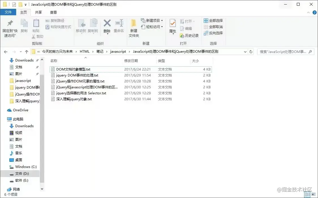Select Paste shortcut (粘贴快捷方式)
The width and height of the screenshot is (318, 198).
coord(58,27)
